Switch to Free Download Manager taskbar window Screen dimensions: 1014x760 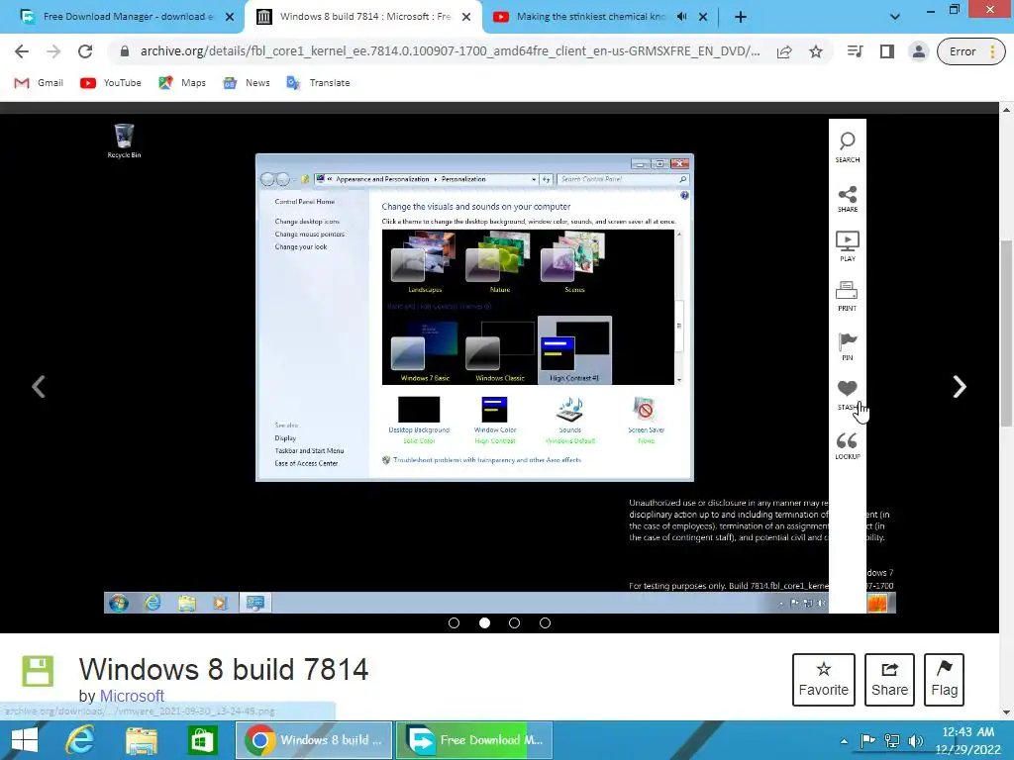click(474, 740)
